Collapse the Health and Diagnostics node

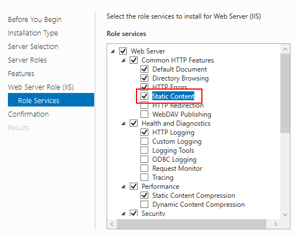pos(124,123)
